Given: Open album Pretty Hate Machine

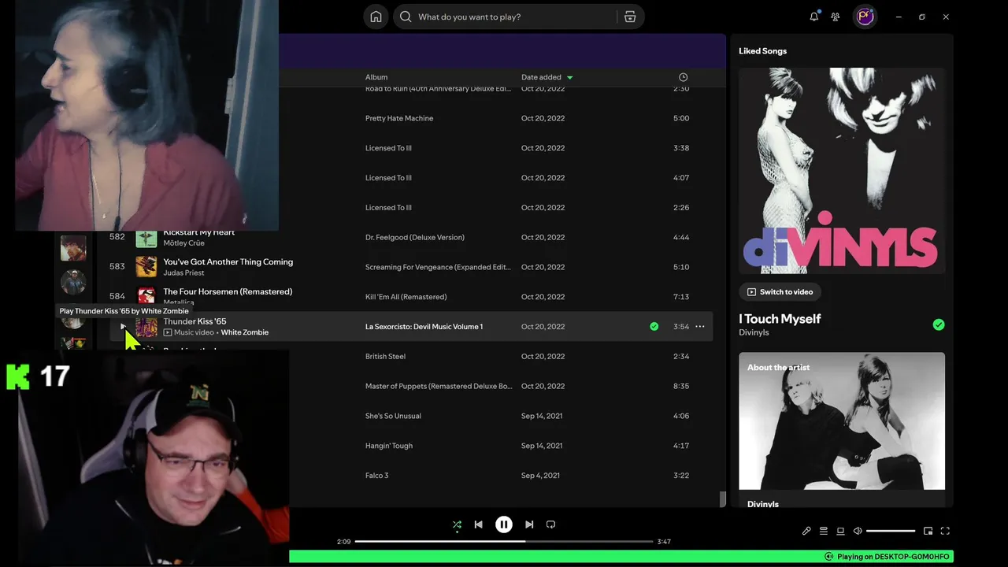Looking at the screenshot, I should click(x=399, y=118).
